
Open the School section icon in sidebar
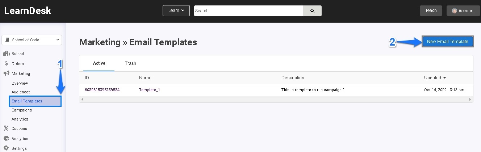[x=6, y=54]
